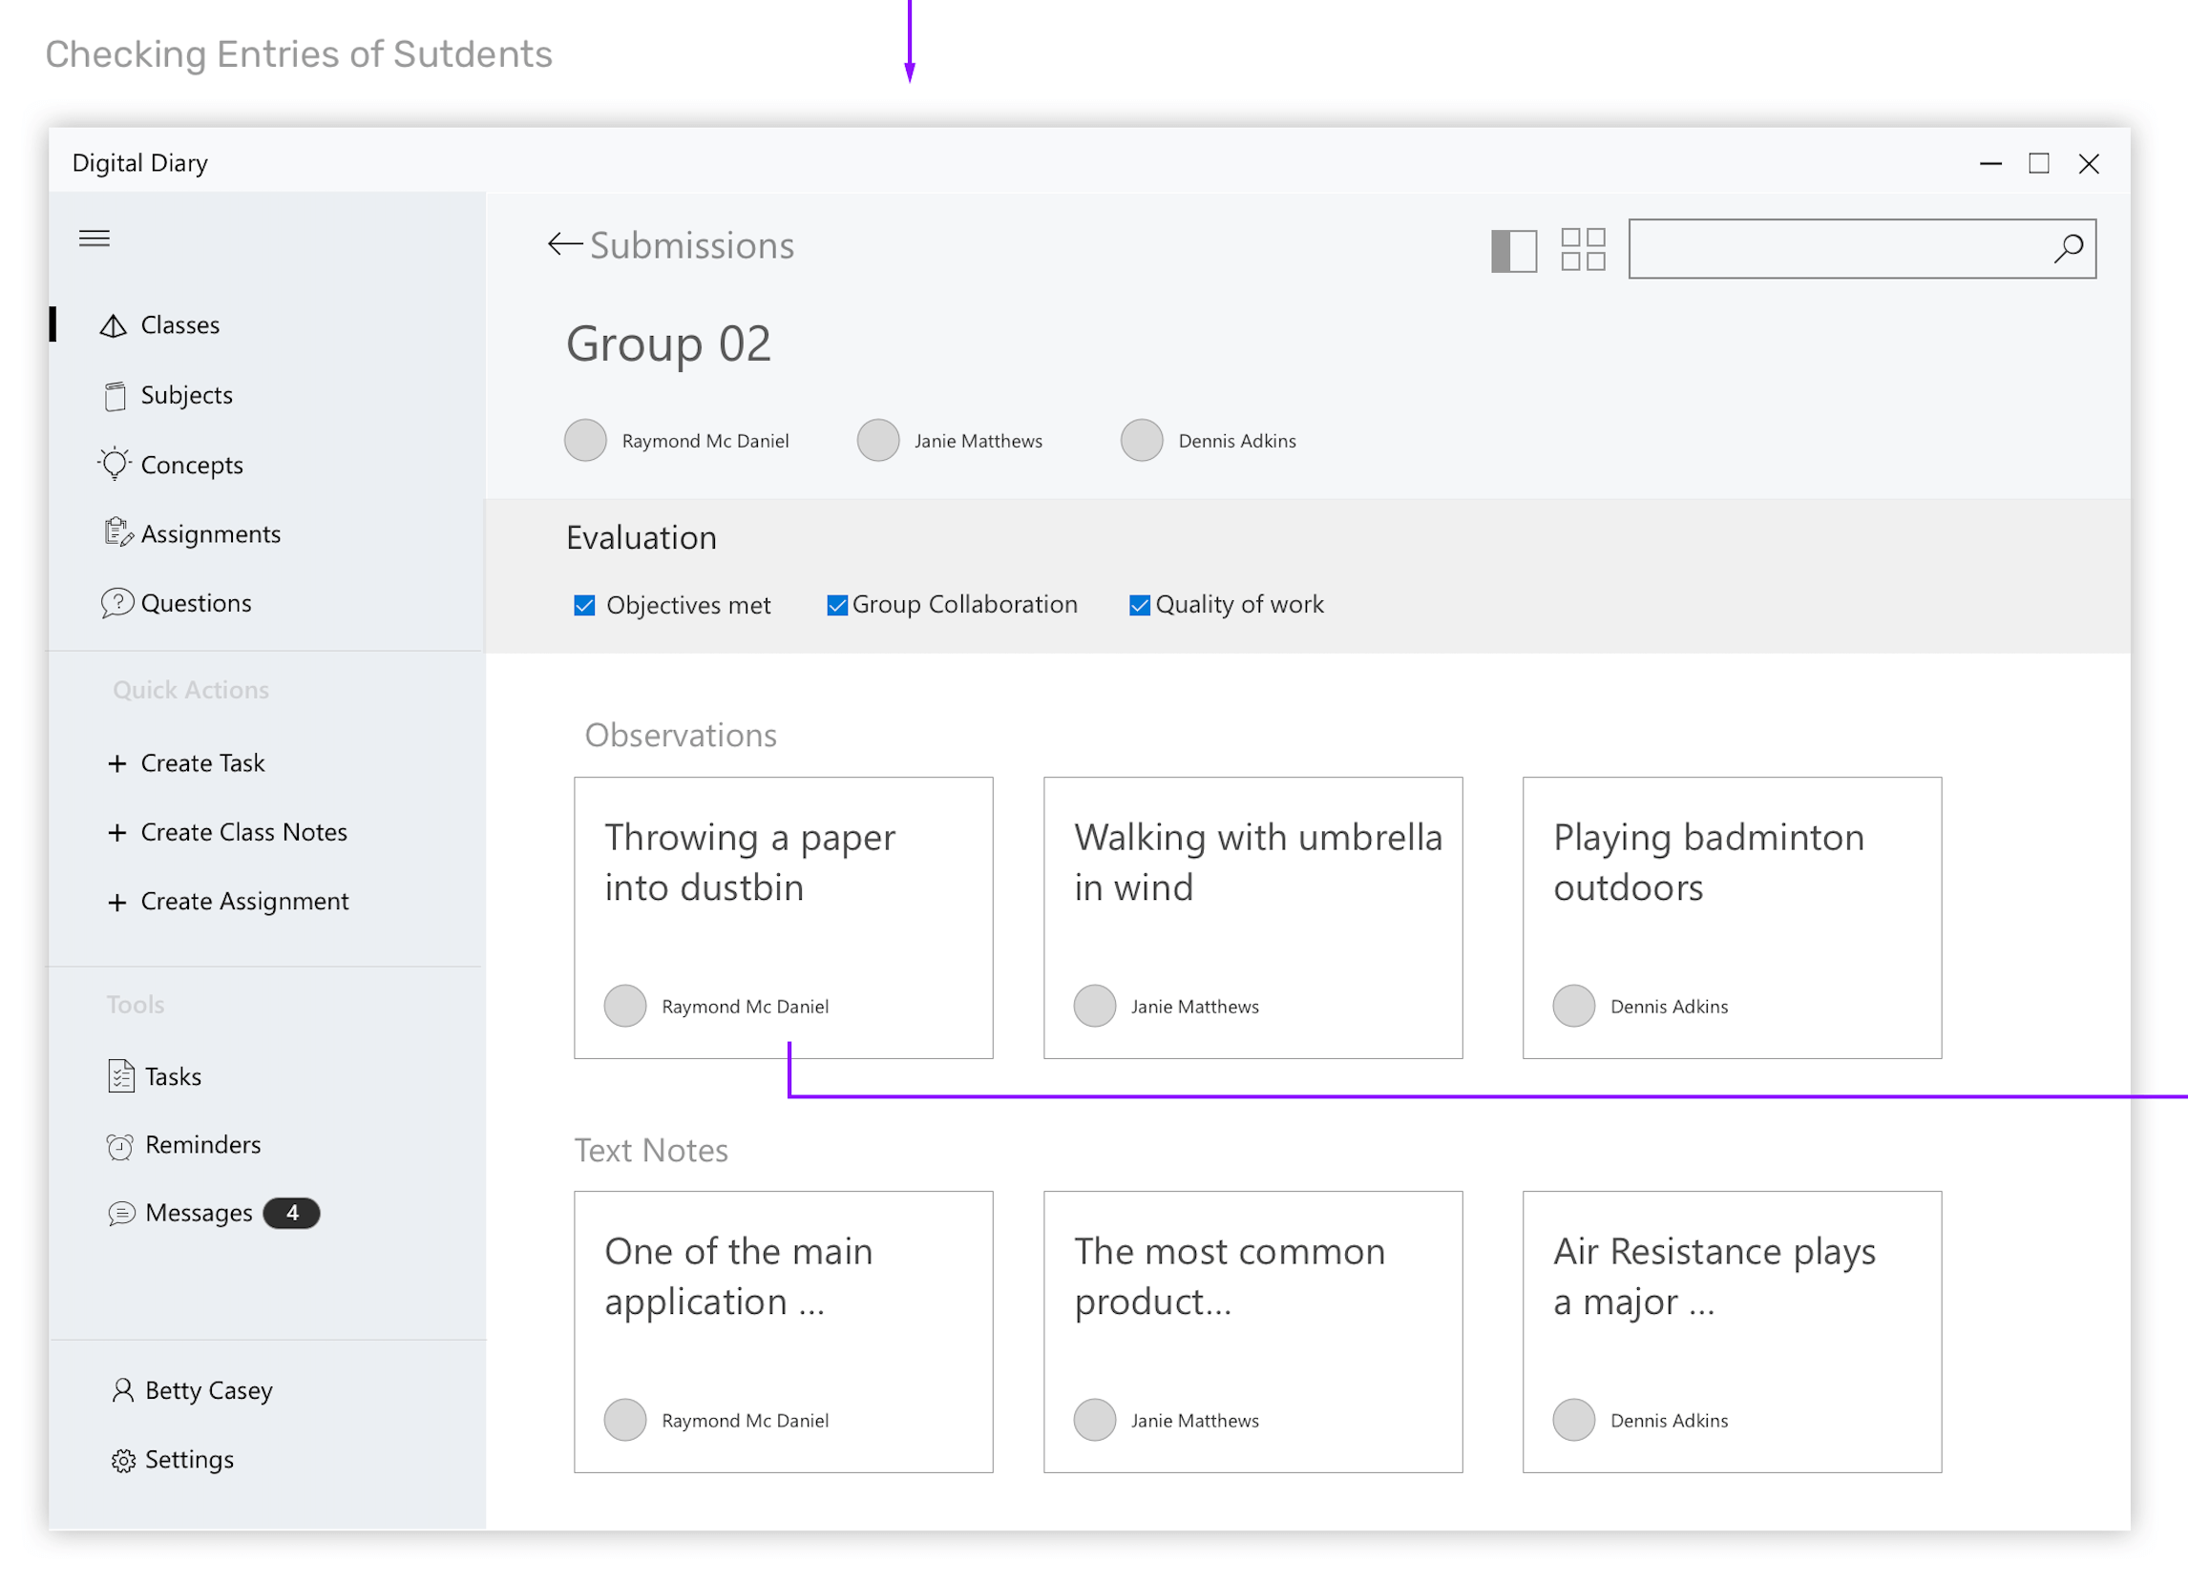
Task: Select Assignments in the sidebar
Action: pos(209,534)
